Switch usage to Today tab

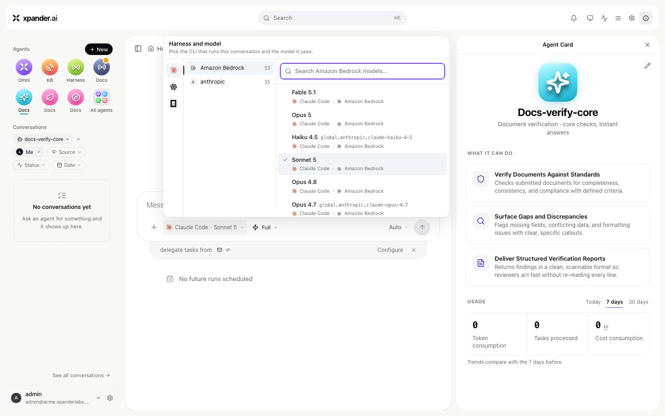point(593,302)
